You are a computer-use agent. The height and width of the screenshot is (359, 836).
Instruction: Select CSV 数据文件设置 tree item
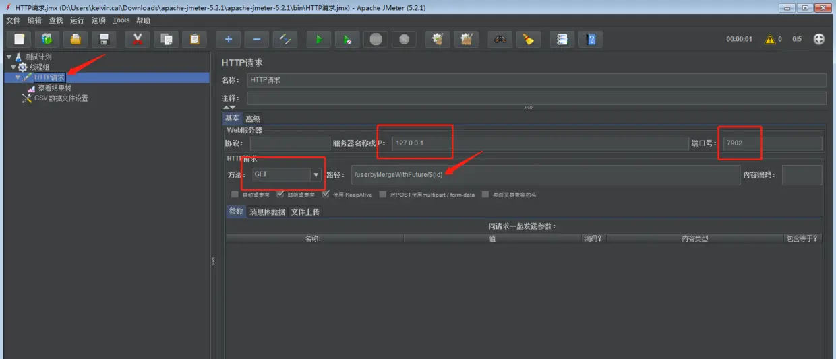(61, 98)
